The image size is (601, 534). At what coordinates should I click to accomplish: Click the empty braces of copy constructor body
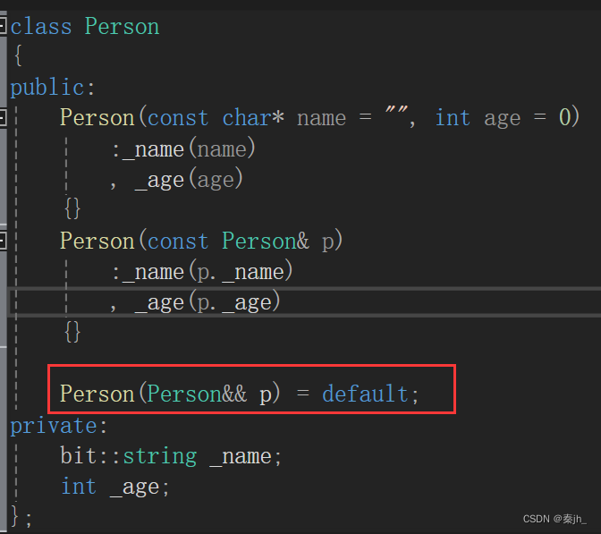[72, 332]
